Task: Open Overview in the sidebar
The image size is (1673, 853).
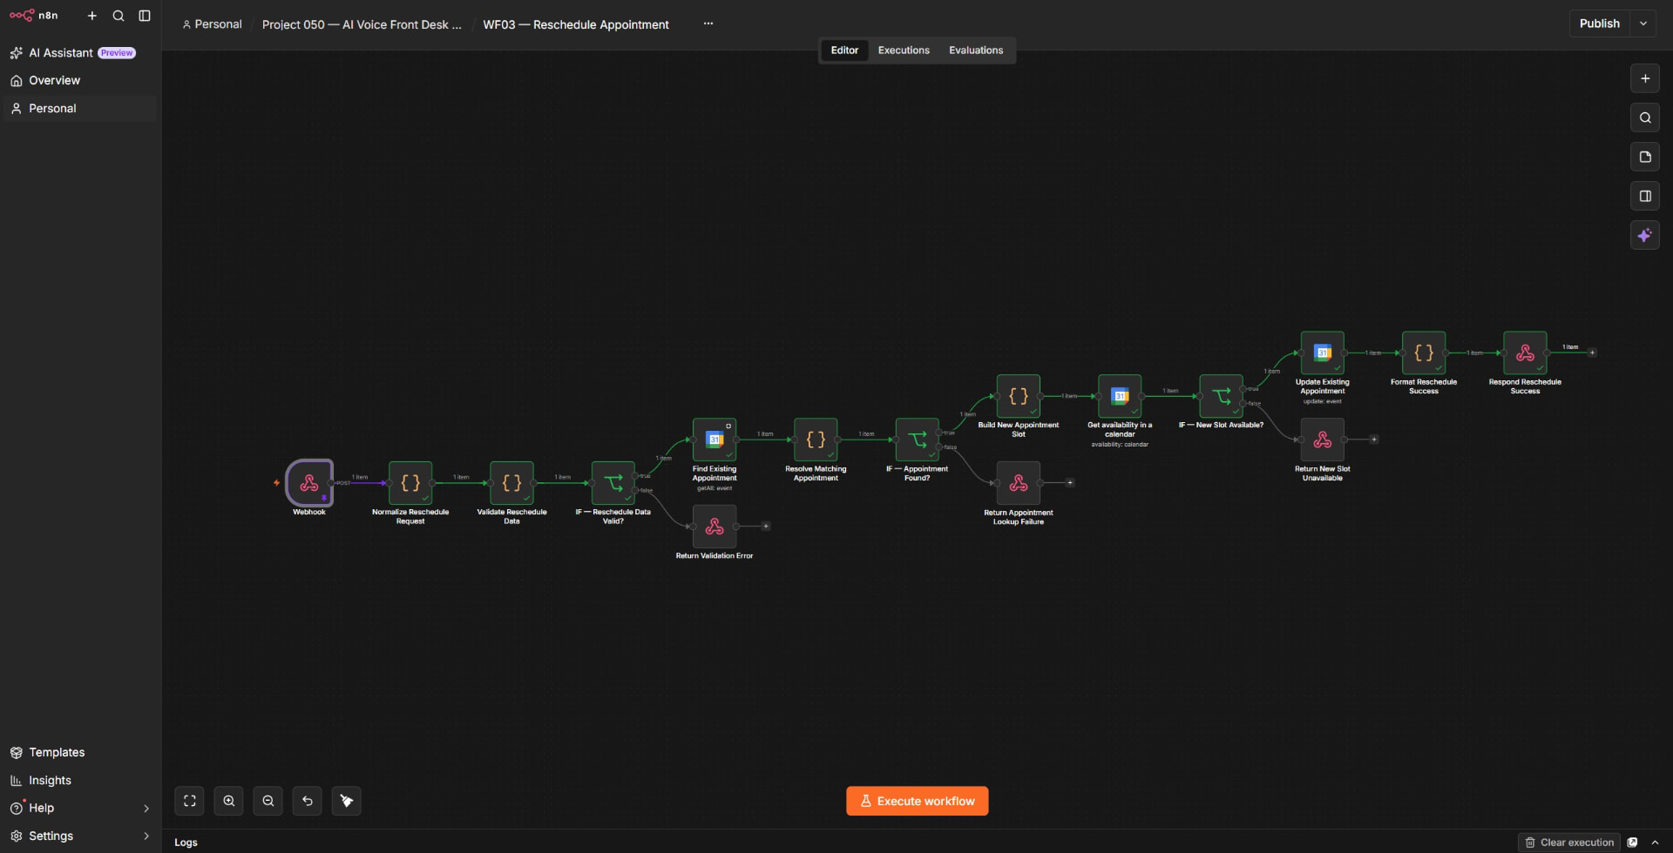Action: [x=80, y=80]
